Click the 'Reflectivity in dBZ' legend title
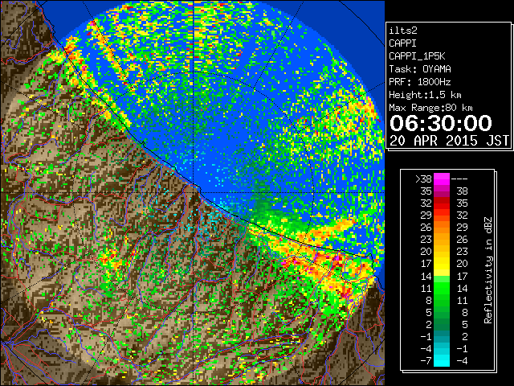The image size is (514, 386). [487, 270]
